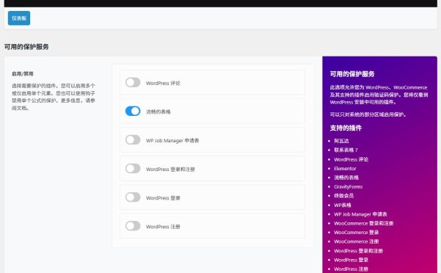Viewport: 441px width, 273px height.
Task: Turn on the WordPress 登录 switch
Action: coord(133,197)
